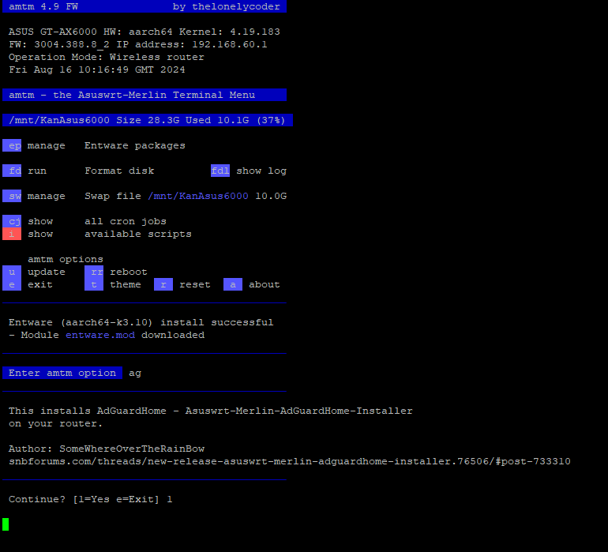Click the 'theme' option label

pyautogui.click(x=126, y=284)
